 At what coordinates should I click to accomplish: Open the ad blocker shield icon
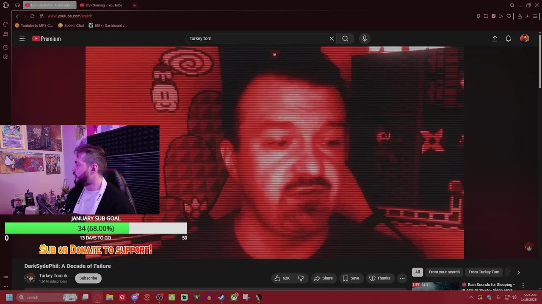493,16
